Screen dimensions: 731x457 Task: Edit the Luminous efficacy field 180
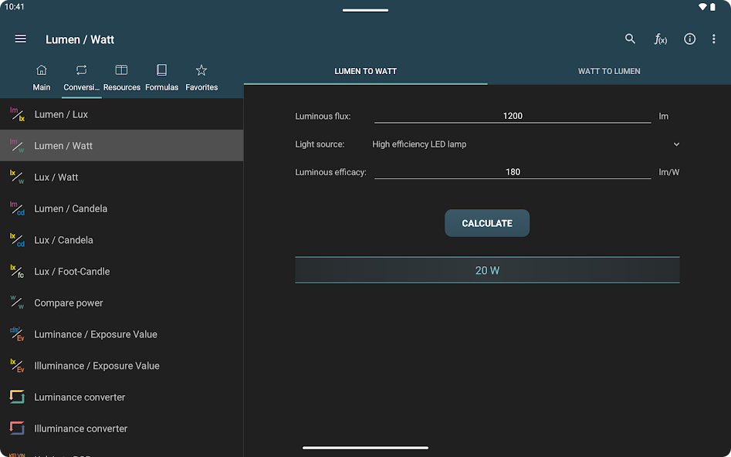(x=513, y=172)
